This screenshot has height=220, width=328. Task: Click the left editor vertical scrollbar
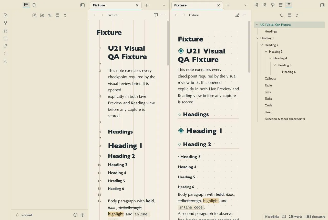(x=168, y=43)
